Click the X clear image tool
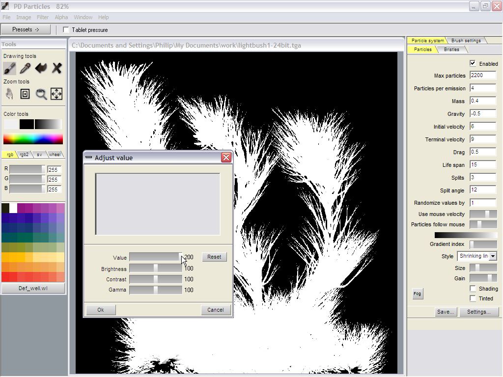The image size is (503, 377). click(56, 68)
